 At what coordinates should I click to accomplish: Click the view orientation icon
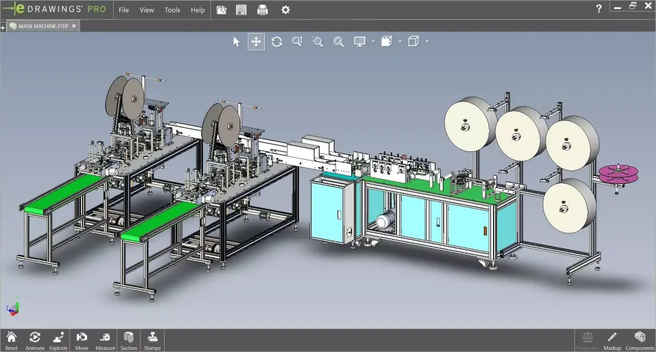click(x=387, y=42)
